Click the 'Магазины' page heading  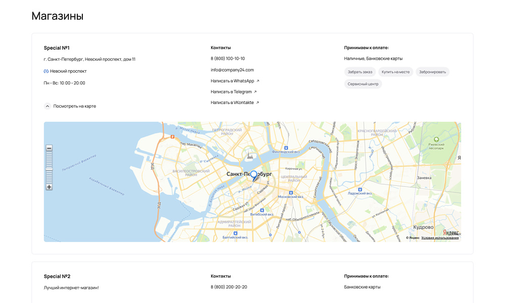tap(58, 16)
